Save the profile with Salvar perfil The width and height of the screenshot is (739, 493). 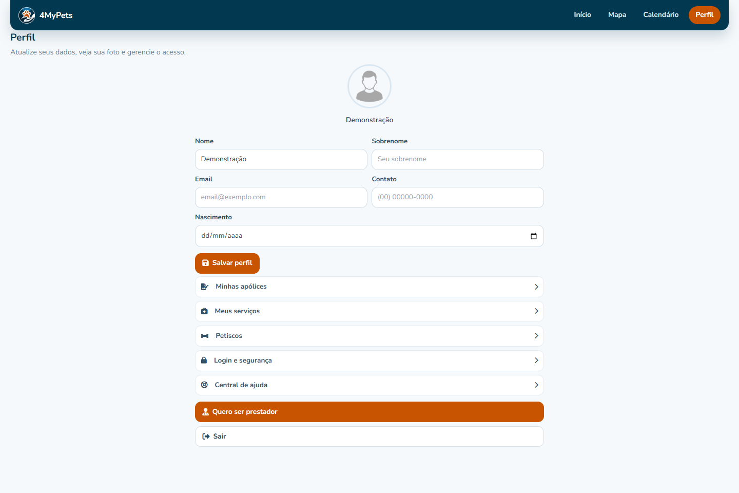(227, 263)
